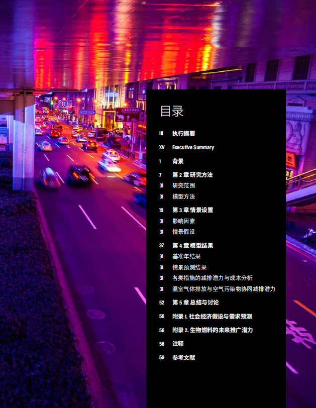Click page number 19
Viewport: 316px width, 408px height.
click(161, 210)
